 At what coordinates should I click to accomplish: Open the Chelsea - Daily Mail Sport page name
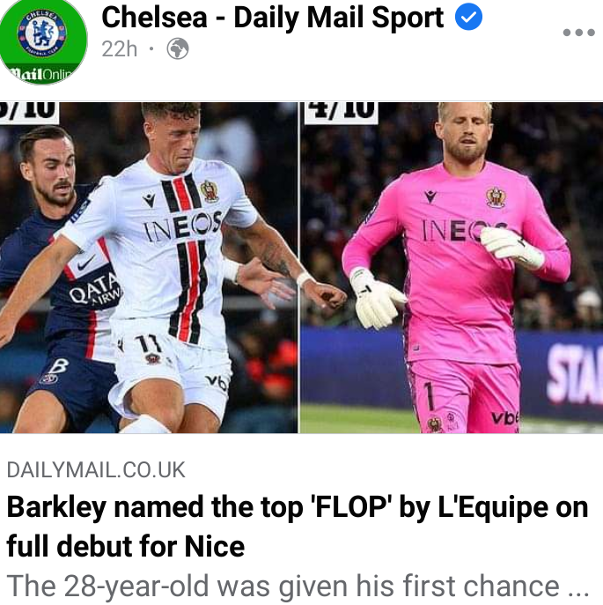[272, 18]
